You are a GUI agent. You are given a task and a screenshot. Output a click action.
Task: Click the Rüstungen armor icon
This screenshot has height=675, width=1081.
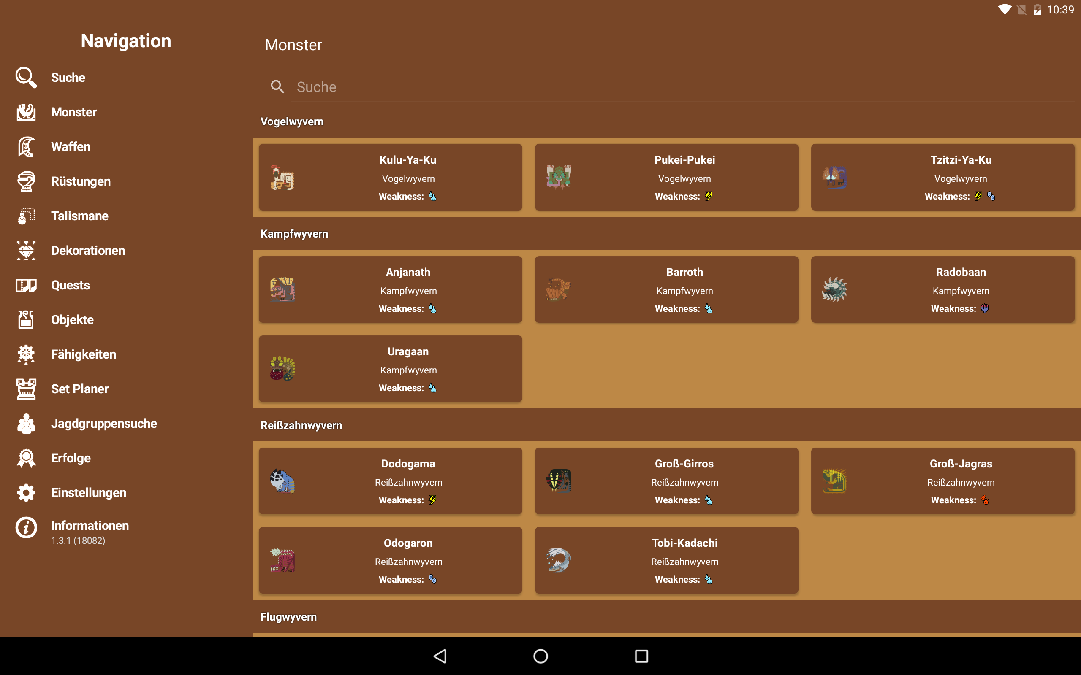click(26, 181)
